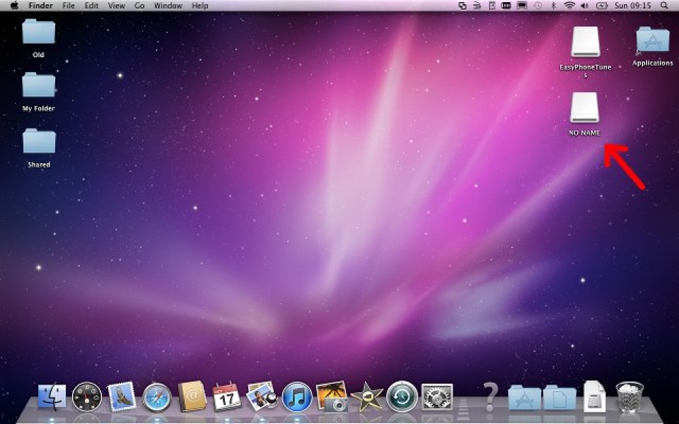Open iCal calendar in the Dock
This screenshot has width=679, height=424.
coord(227,397)
